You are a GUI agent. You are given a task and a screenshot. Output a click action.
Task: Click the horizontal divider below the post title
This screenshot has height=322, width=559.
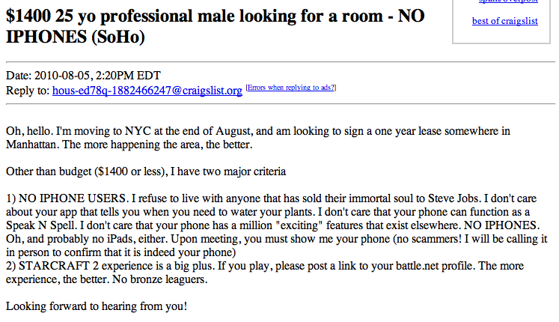point(281,62)
